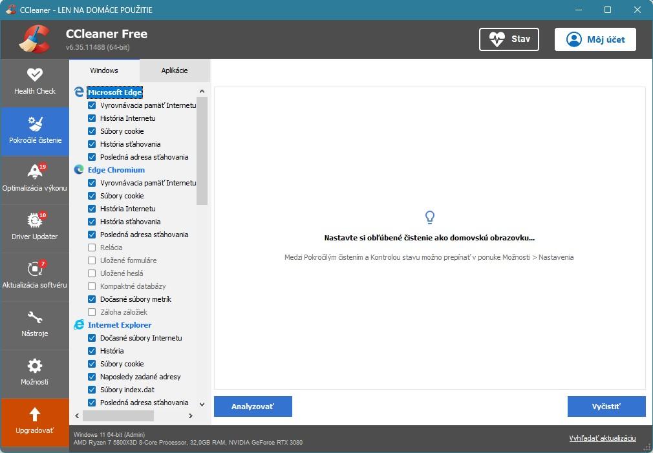
Task: Select the Internet Explorer group header
Action: 120,325
